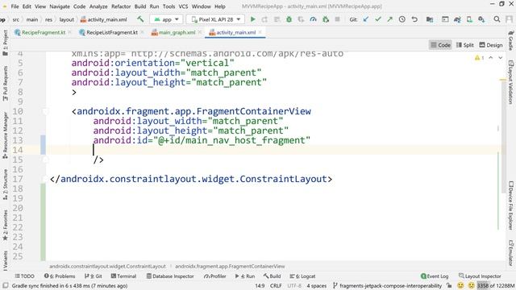
Task: Open the UTF-8 encoding selector
Action: coord(294,285)
